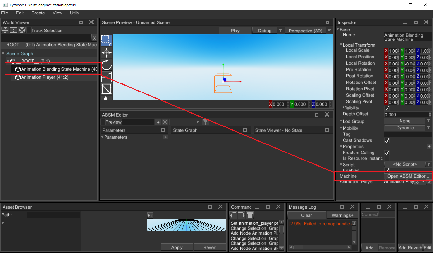Click the Fit button above asset preview
This screenshot has width=433, height=253.
(x=150, y=215)
